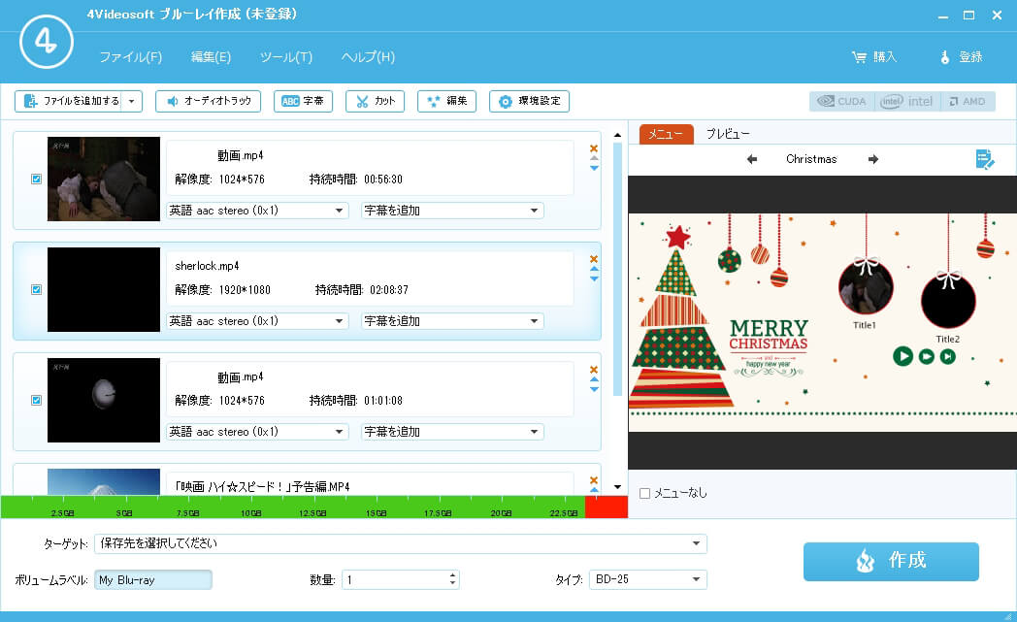Go to previous menu template arrow
Viewport: 1017px width, 622px height.
click(x=752, y=159)
